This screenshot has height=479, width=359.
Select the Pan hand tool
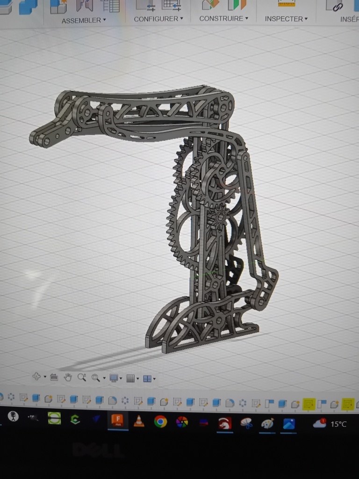[x=68, y=377]
